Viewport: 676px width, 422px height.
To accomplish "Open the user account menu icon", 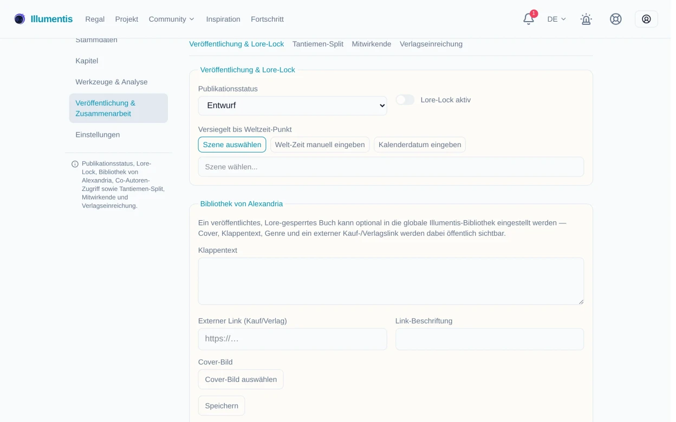I will (646, 19).
